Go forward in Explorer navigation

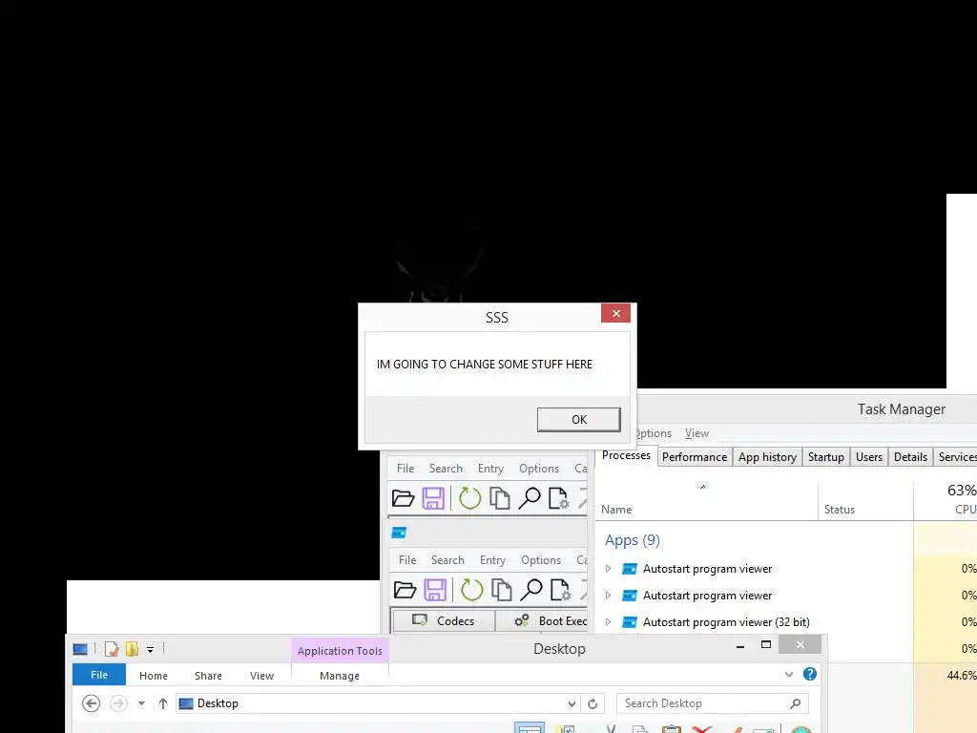pos(118,703)
